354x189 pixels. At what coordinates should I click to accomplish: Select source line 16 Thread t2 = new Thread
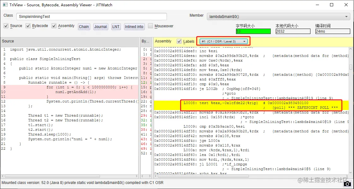click(x=69, y=120)
